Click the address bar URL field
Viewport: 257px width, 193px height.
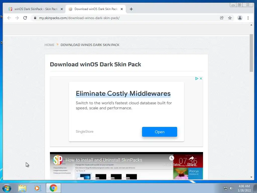[x=124, y=18]
